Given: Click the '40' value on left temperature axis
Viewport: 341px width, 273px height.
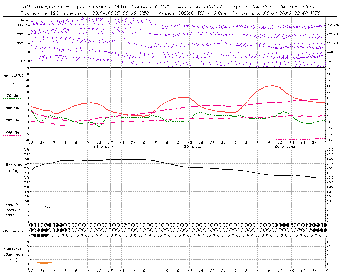Looking at the screenshot, I should click(x=28, y=68).
